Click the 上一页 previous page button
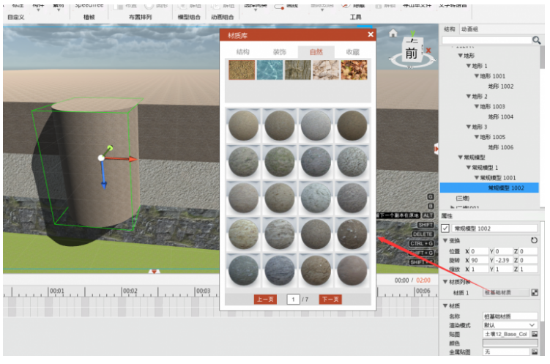 tap(264, 299)
